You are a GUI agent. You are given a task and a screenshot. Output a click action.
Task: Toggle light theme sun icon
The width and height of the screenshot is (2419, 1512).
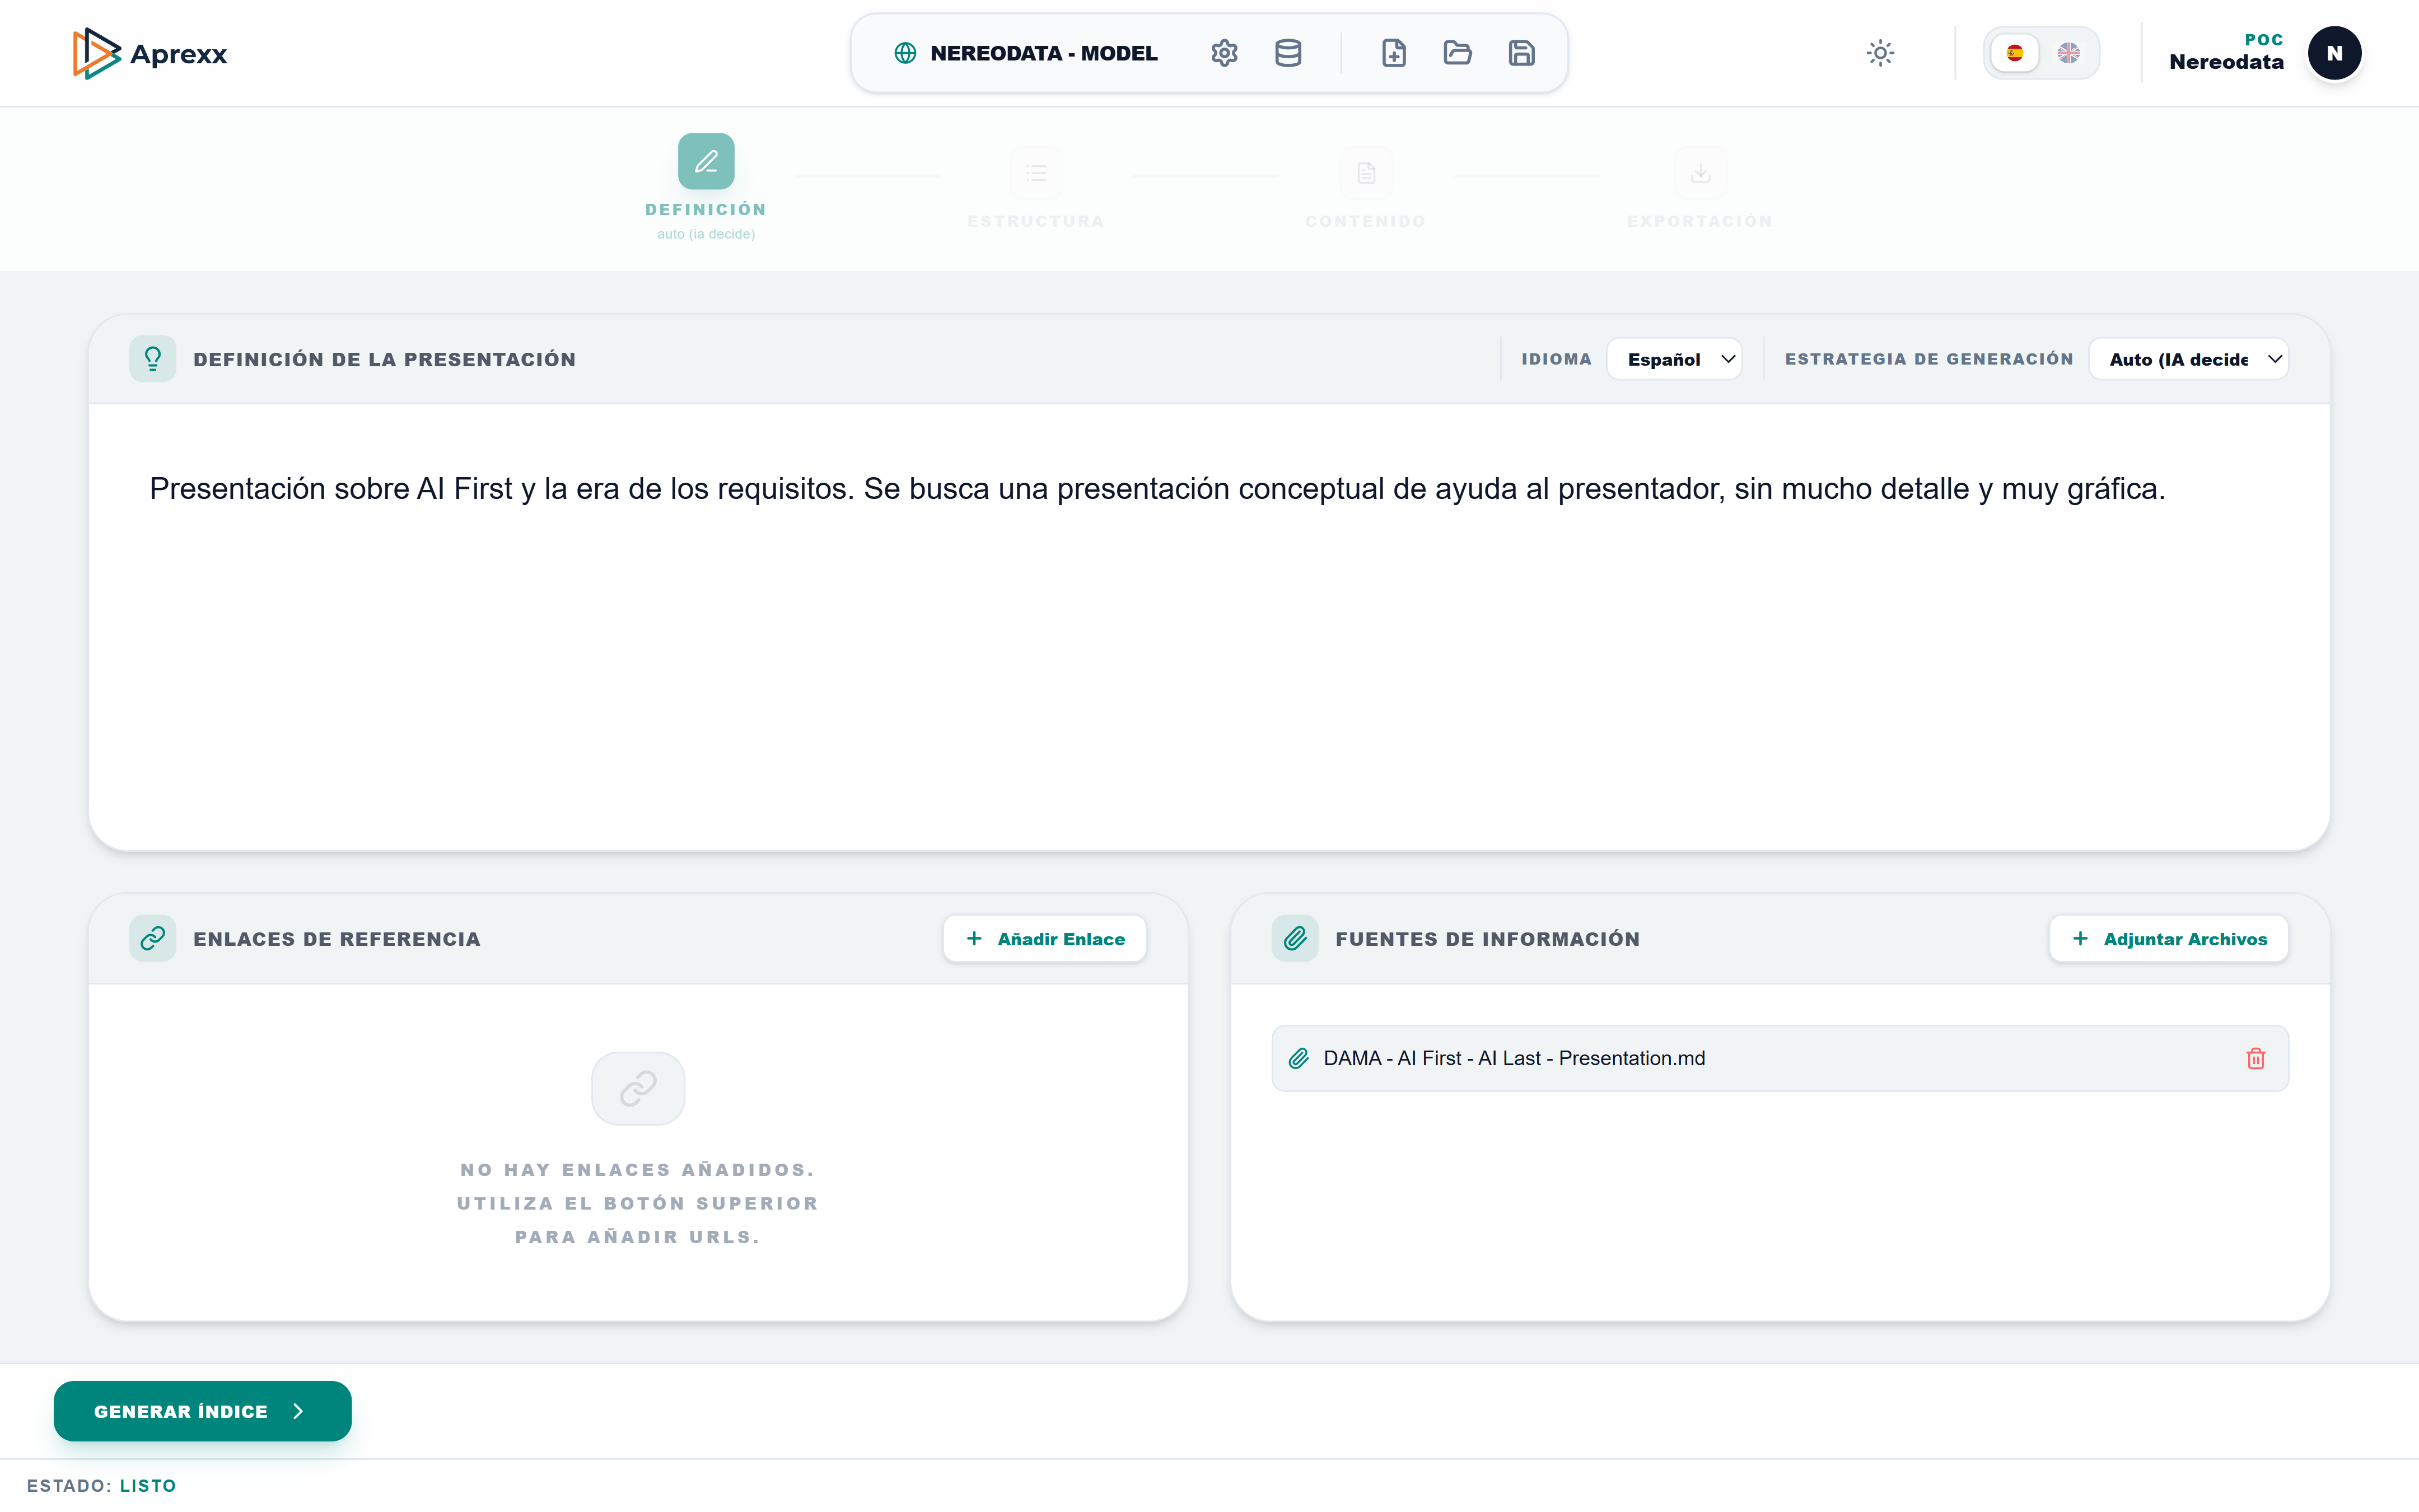pyautogui.click(x=1880, y=53)
